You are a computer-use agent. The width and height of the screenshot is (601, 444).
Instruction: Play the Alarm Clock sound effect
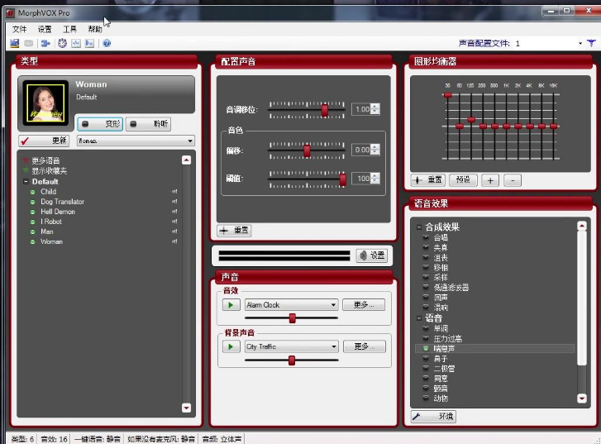click(231, 305)
